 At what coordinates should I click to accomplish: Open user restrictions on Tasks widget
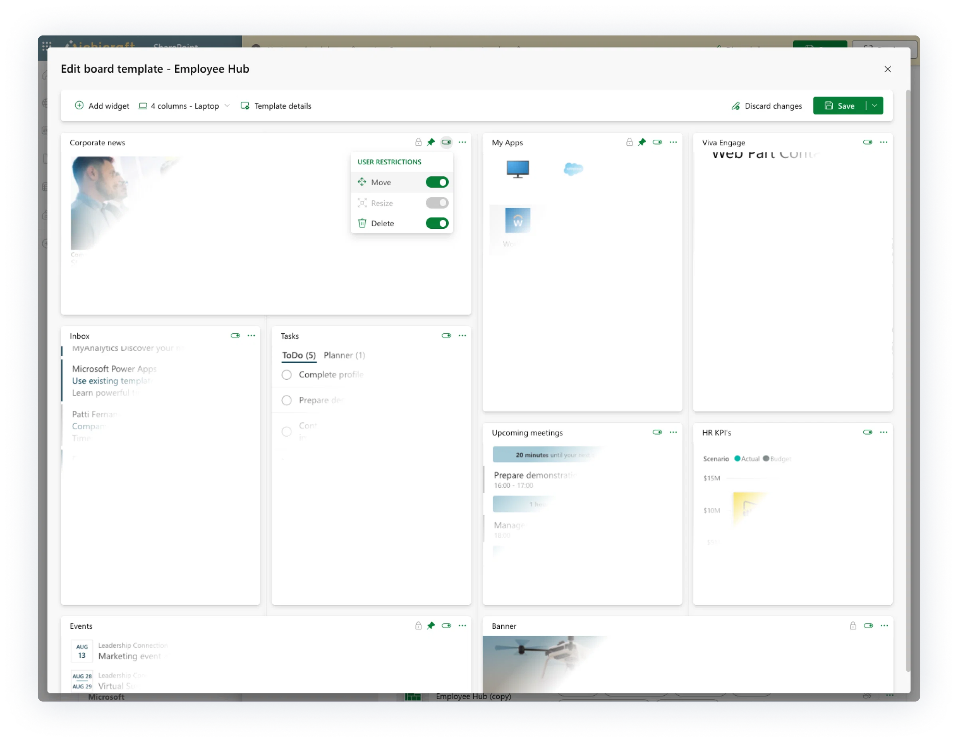[x=446, y=336]
